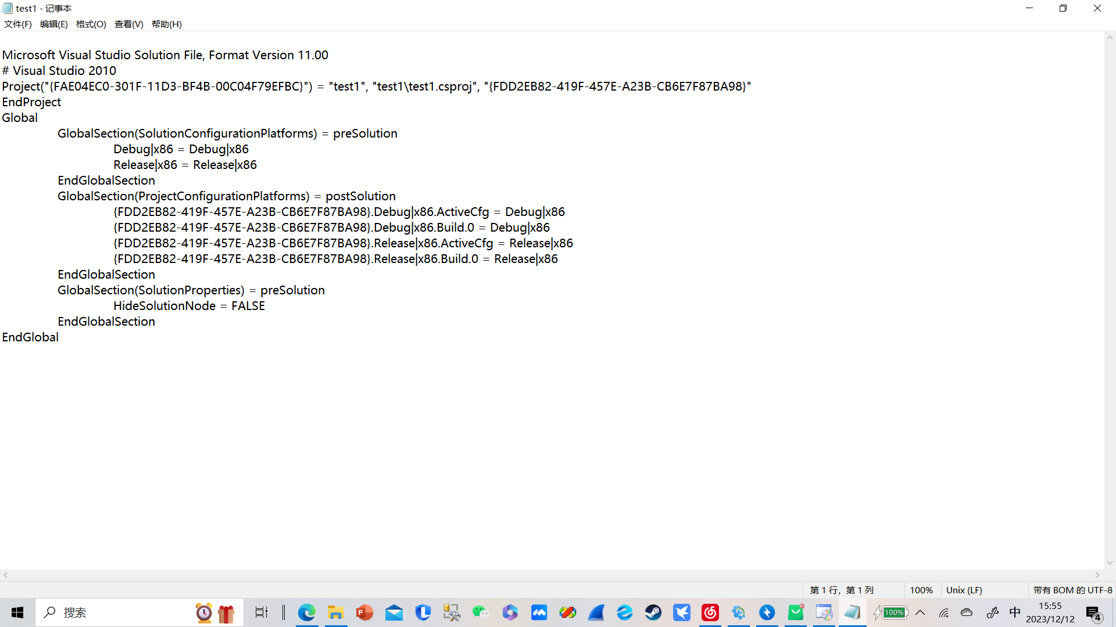Screen dimensions: 1116x627
Task: Open WeChat from the taskbar
Action: tap(481, 612)
